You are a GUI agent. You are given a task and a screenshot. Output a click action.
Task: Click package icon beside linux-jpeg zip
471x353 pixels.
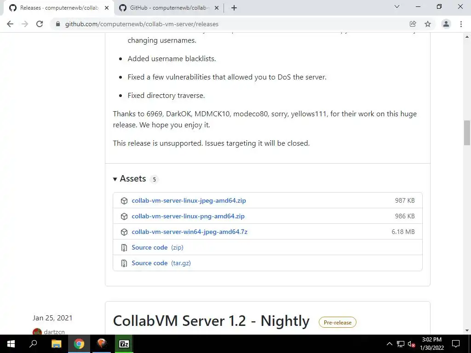point(124,201)
